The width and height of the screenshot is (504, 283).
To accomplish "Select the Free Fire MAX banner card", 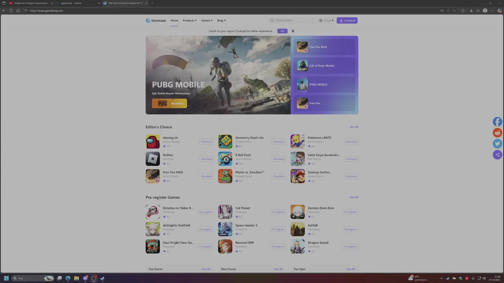I will click(324, 47).
